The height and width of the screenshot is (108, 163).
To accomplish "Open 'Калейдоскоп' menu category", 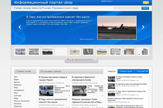I will click(19, 90).
